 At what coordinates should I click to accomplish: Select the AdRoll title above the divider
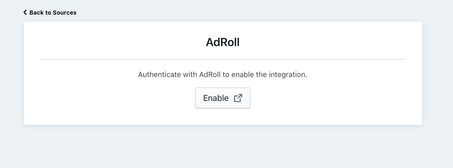(x=223, y=42)
